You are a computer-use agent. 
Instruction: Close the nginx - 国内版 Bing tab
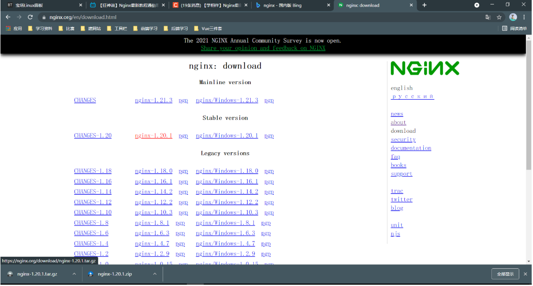(328, 5)
